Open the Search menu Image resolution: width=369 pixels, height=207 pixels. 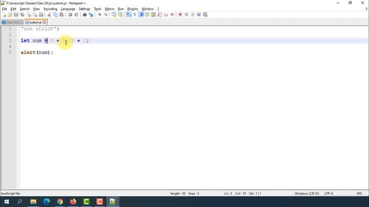pyautogui.click(x=24, y=9)
